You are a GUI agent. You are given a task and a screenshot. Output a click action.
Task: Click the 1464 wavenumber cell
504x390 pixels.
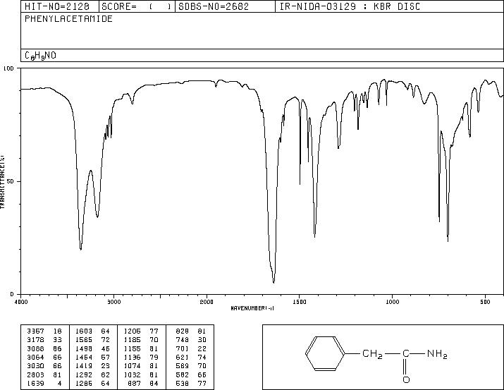click(x=84, y=357)
